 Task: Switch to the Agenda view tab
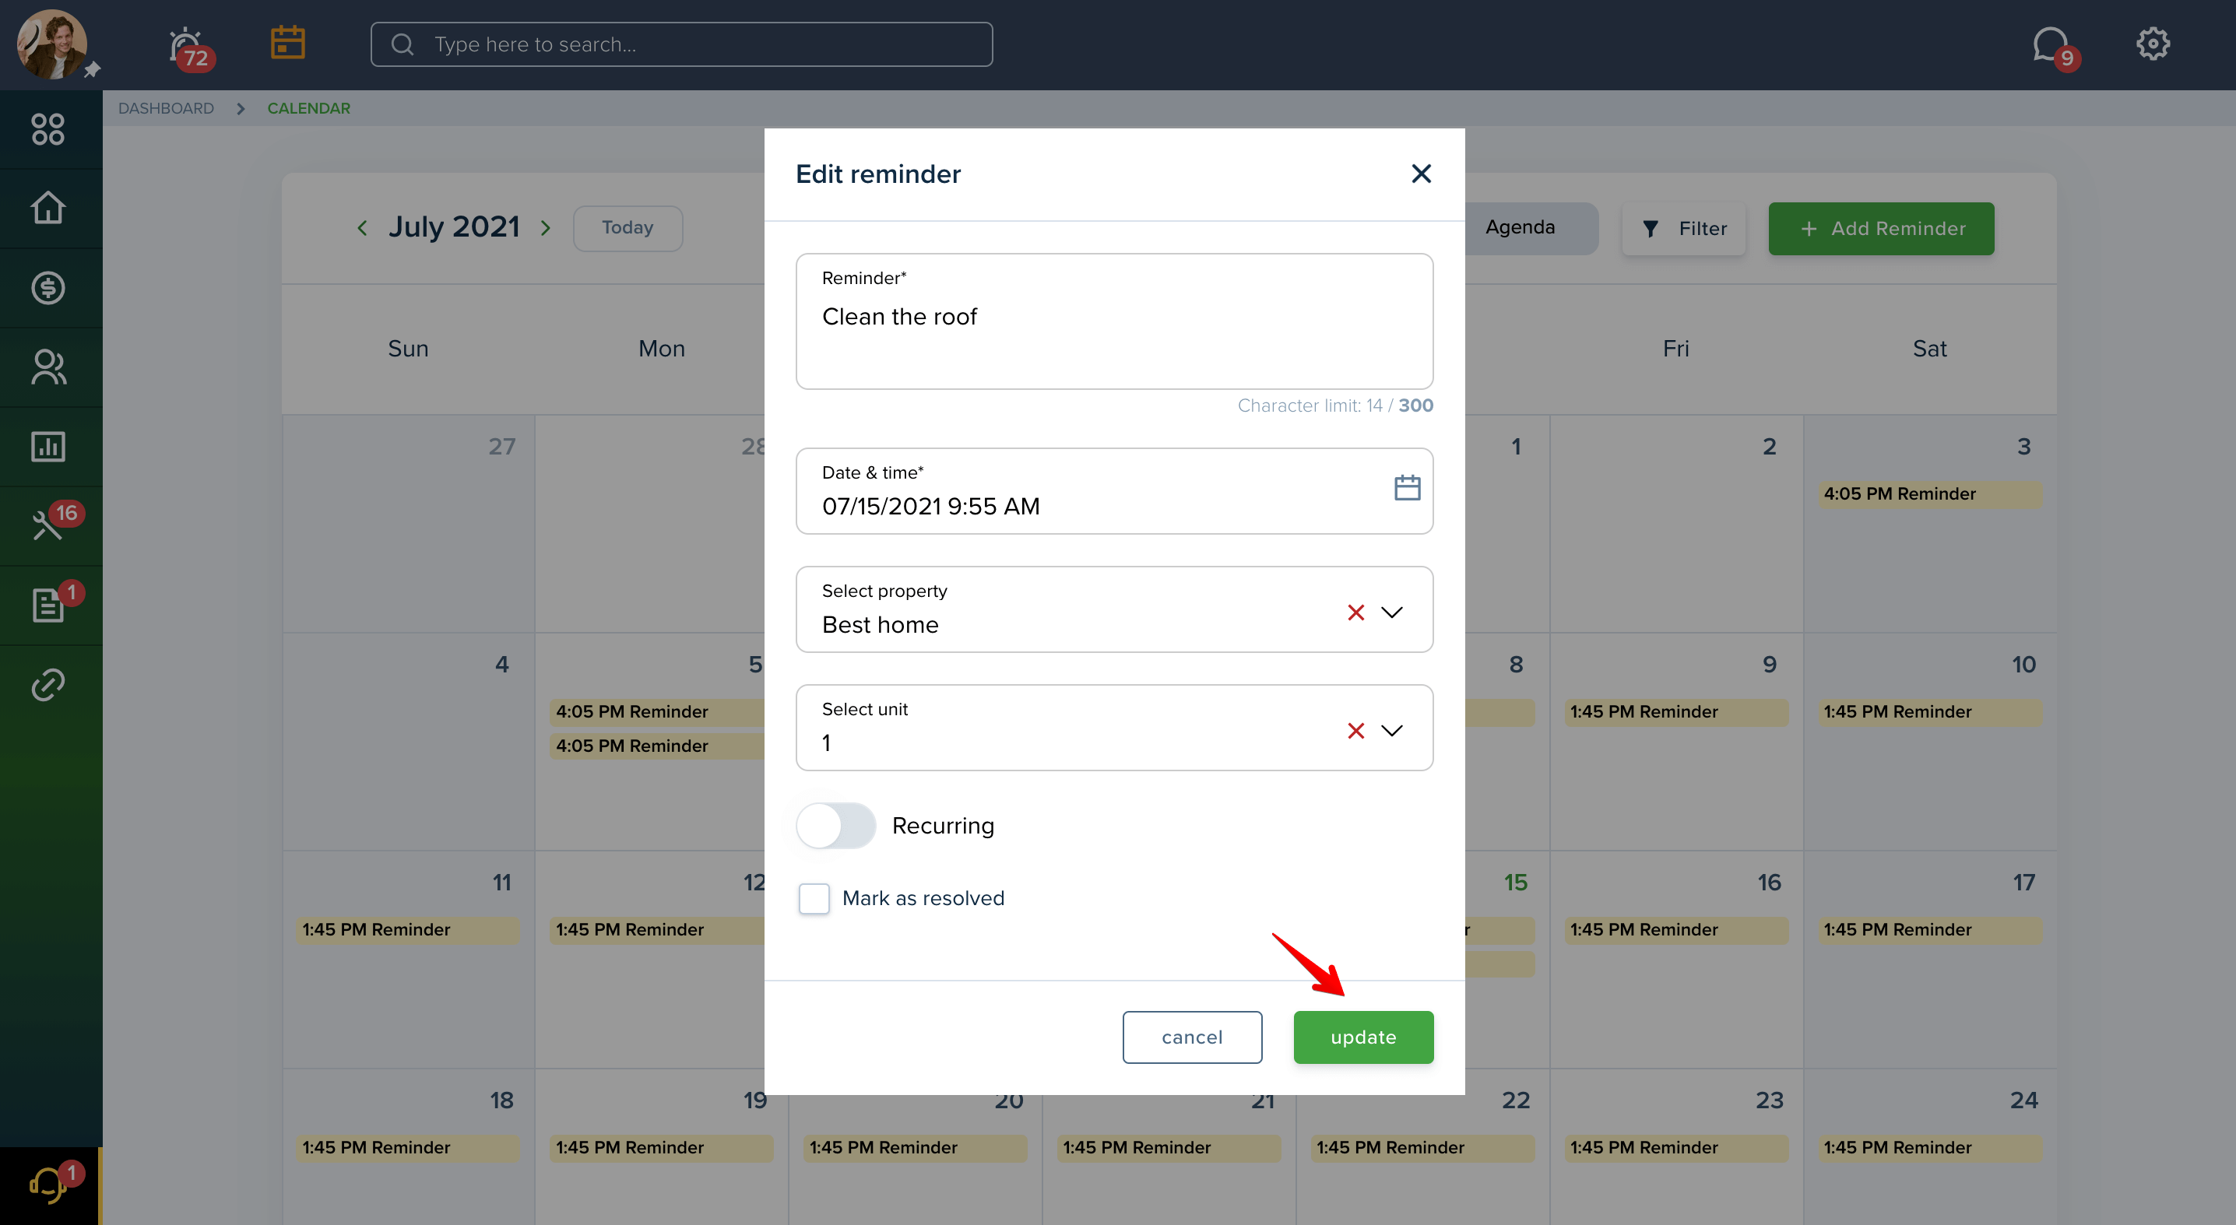[1520, 227]
